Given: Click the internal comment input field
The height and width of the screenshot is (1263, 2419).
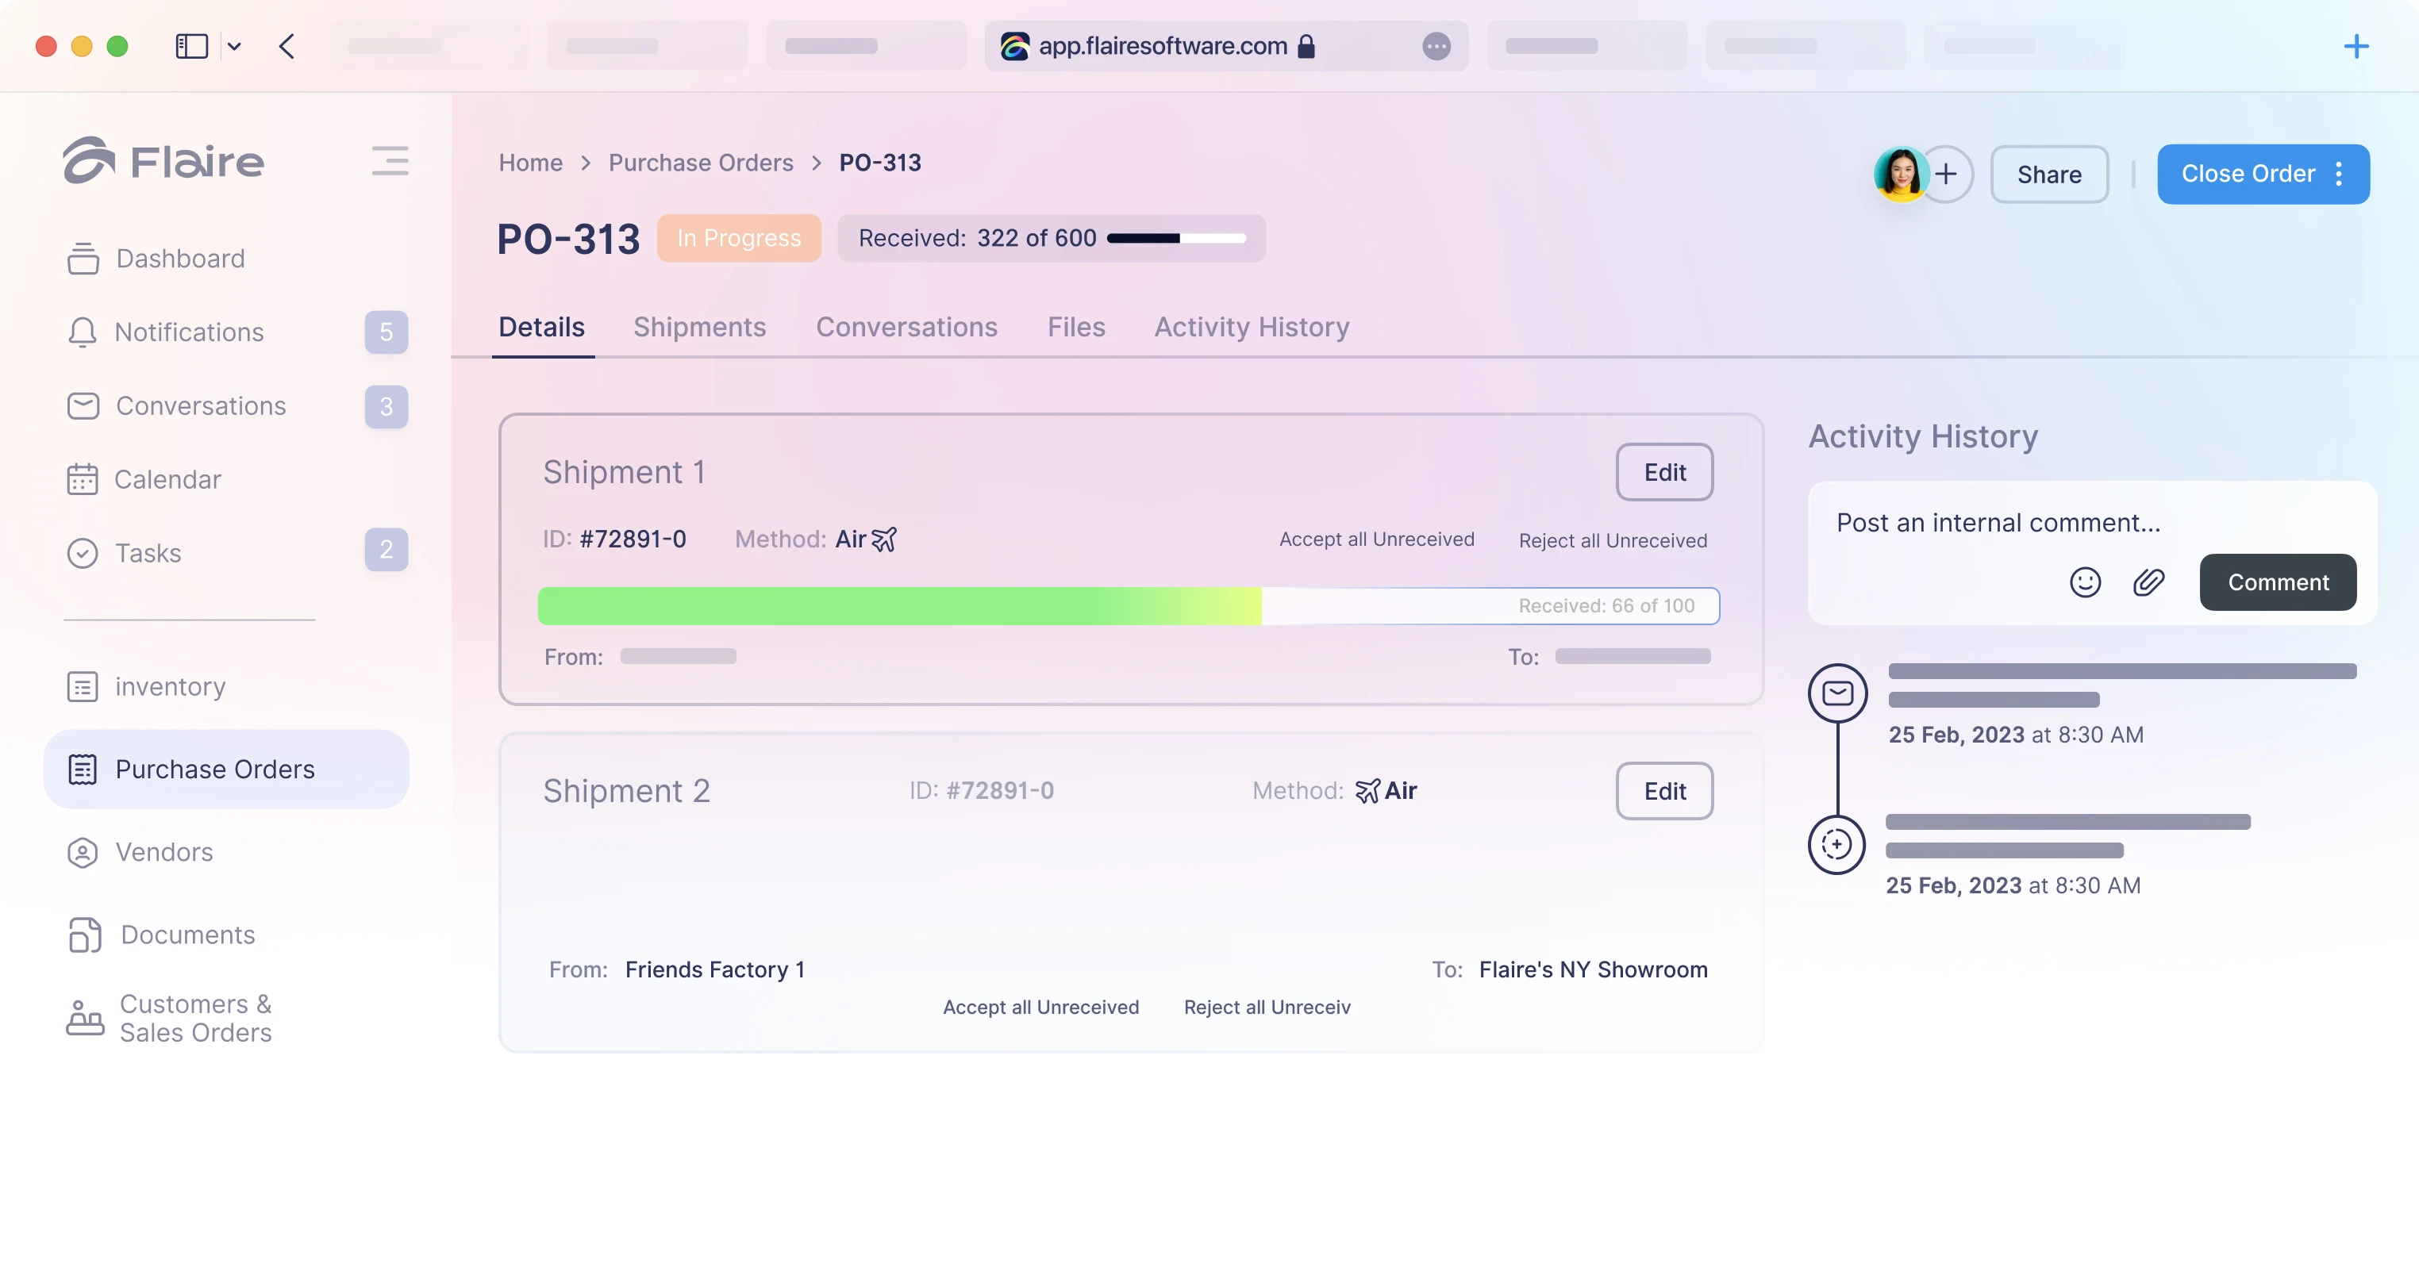Looking at the screenshot, I should (1998, 522).
